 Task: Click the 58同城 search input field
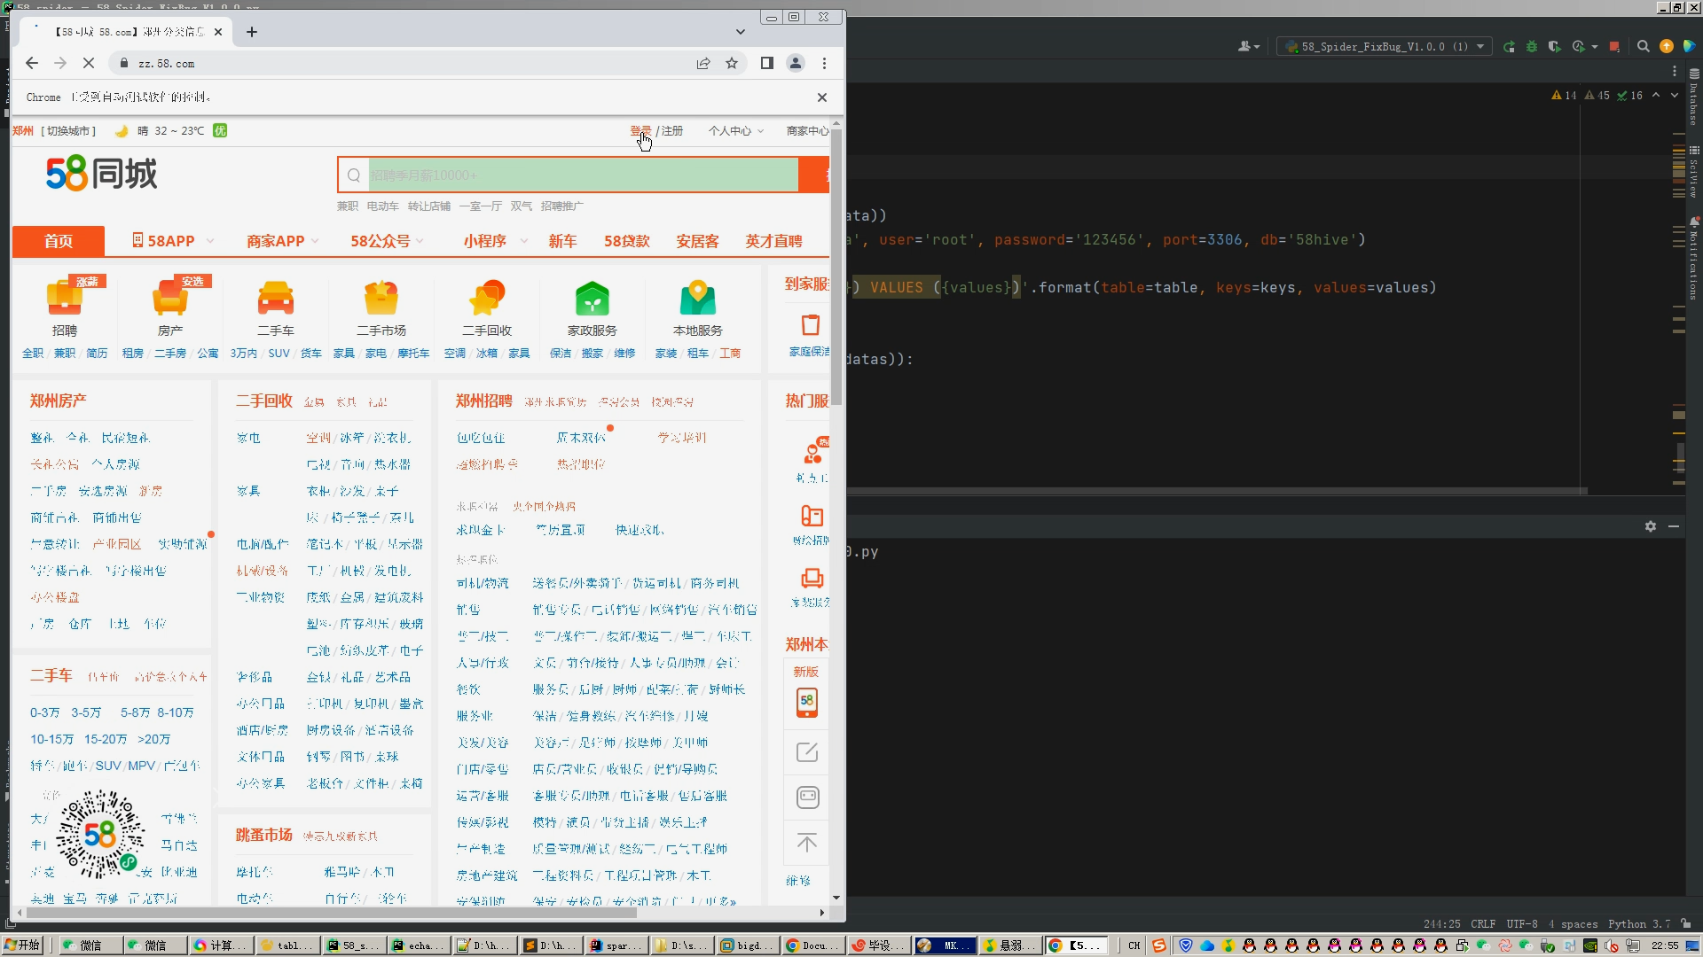583,175
